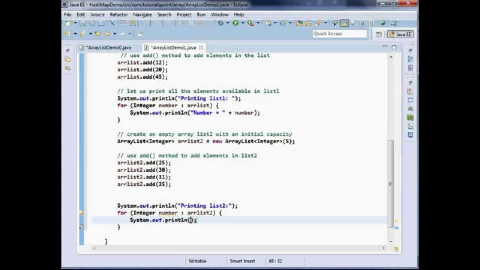
Task: Open the Navigate menu
Action: (x=142, y=15)
